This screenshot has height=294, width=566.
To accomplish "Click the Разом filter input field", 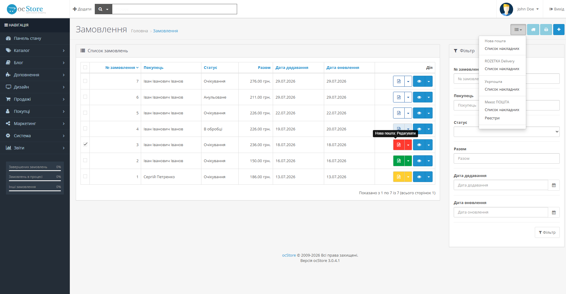I will coord(507,159).
